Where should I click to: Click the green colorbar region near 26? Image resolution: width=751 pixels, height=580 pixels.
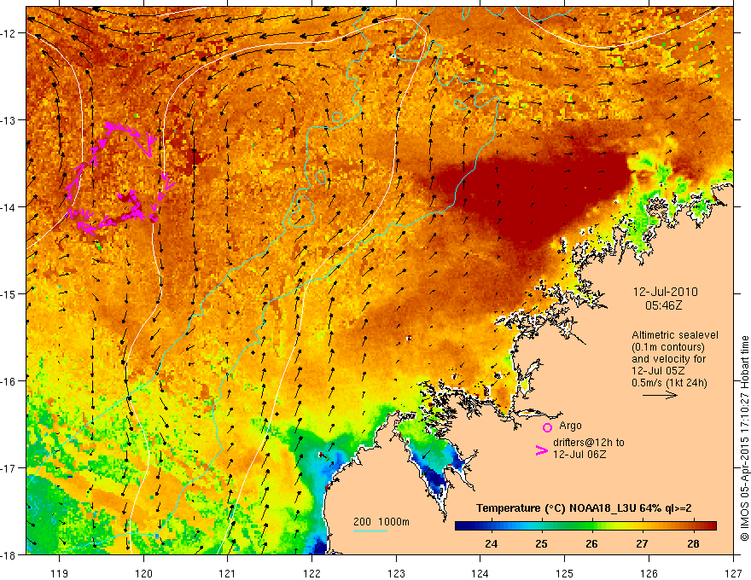592,526
